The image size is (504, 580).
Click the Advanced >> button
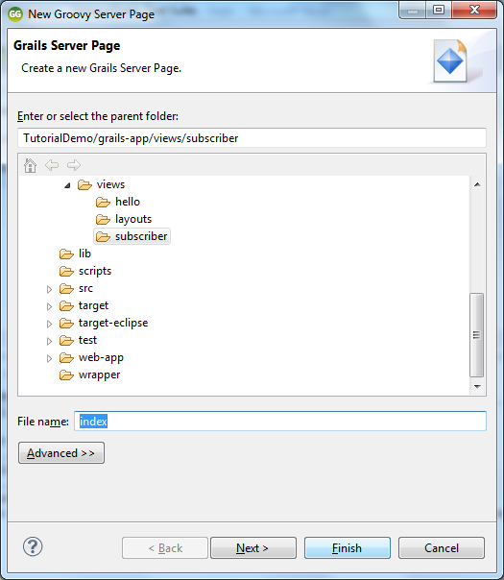[61, 452]
